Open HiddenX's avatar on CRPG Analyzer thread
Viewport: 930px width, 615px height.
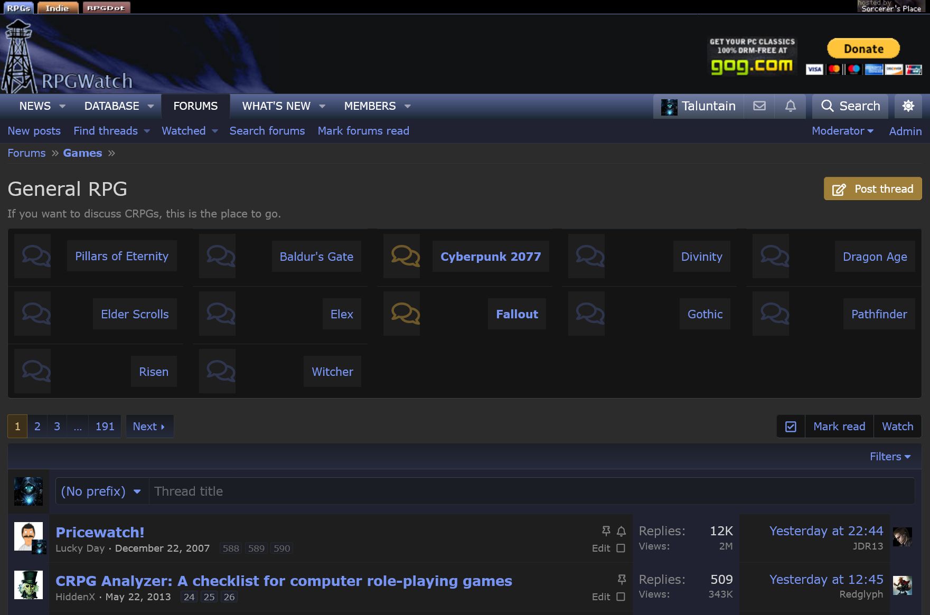point(28,585)
